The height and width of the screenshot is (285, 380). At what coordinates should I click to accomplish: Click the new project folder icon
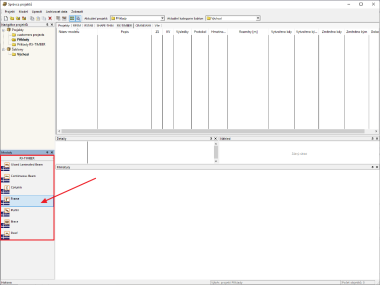click(12, 18)
